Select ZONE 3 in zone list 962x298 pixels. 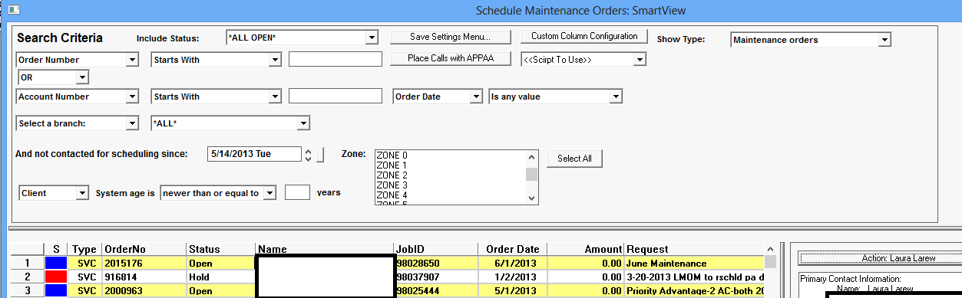point(392,185)
